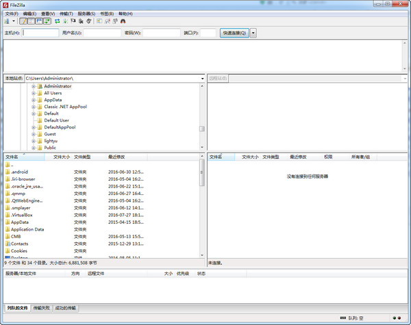Toggle the local directory tree display
411x325 pixels.
[31, 21]
